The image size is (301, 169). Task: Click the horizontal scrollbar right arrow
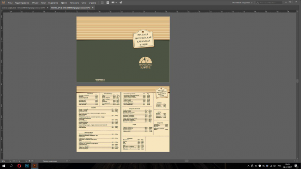(x=295, y=161)
